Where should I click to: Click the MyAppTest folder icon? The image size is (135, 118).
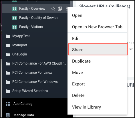pyautogui.click(x=8, y=36)
